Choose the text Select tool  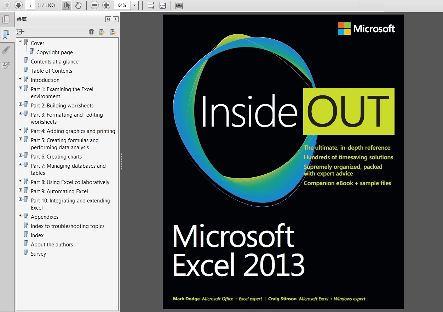pyautogui.click(x=67, y=5)
